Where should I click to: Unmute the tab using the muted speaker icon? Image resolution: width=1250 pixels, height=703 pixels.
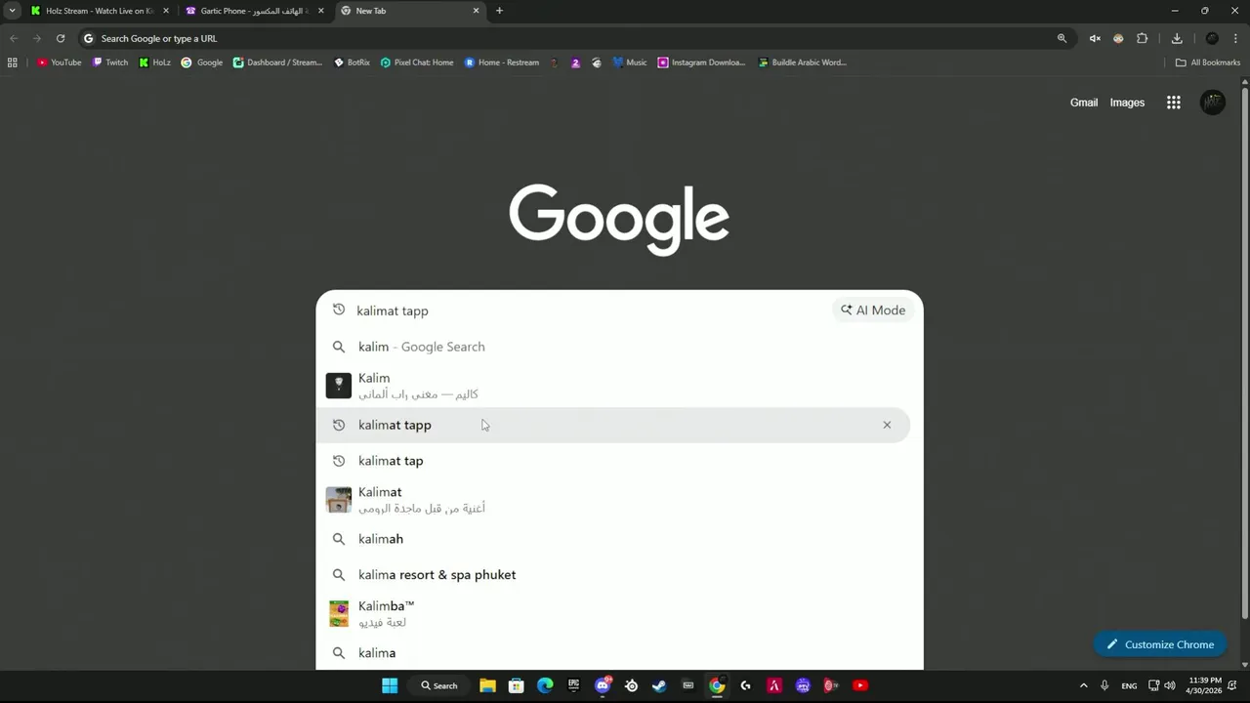coord(1095,38)
